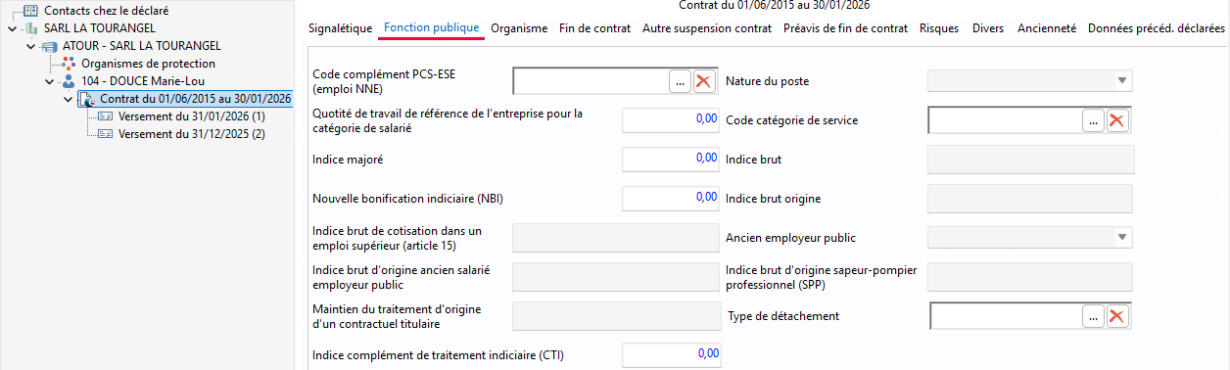Image resolution: width=1230 pixels, height=370 pixels.
Task: Select employee 104 - DOUCE Marie-Lou
Action: coord(143,80)
